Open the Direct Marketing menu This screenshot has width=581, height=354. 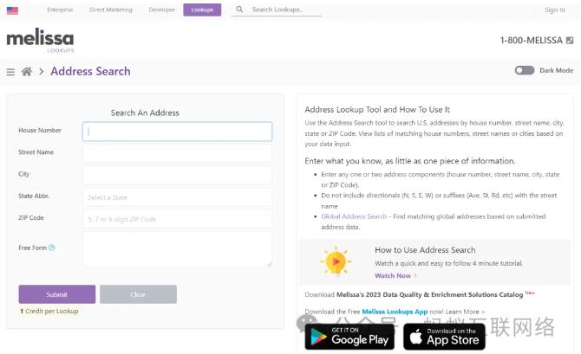(111, 10)
